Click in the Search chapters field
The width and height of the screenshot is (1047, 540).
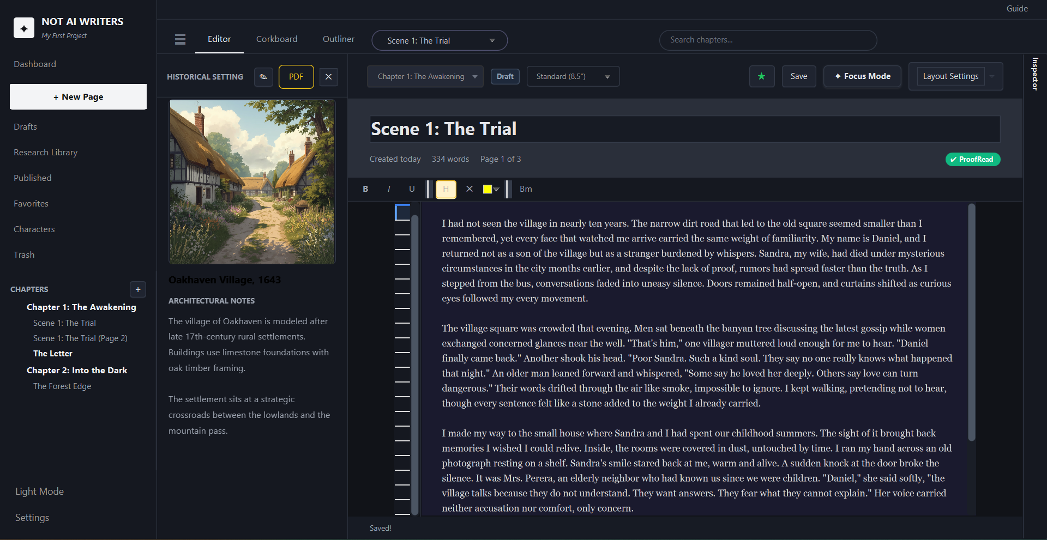[768, 40]
